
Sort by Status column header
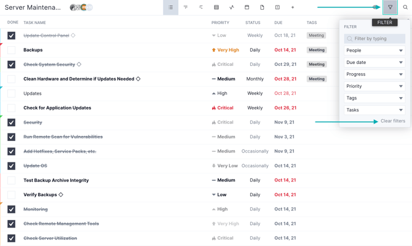click(x=253, y=23)
